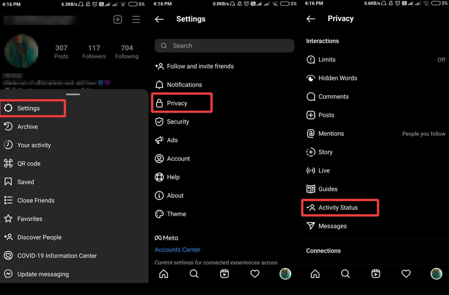Image resolution: width=449 pixels, height=295 pixels.
Task: Tap Home icon in Settings bottom bar
Action: [163, 274]
